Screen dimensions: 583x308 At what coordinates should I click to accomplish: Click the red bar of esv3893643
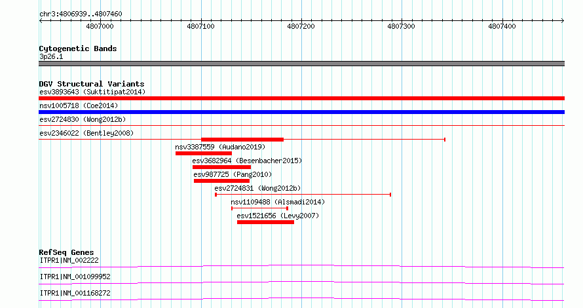[x=301, y=98]
